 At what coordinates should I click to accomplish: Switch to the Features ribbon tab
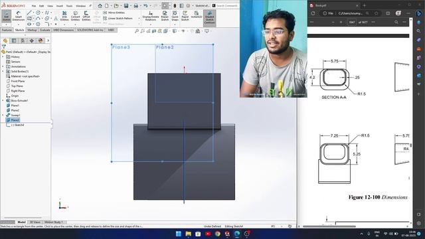coord(7,30)
